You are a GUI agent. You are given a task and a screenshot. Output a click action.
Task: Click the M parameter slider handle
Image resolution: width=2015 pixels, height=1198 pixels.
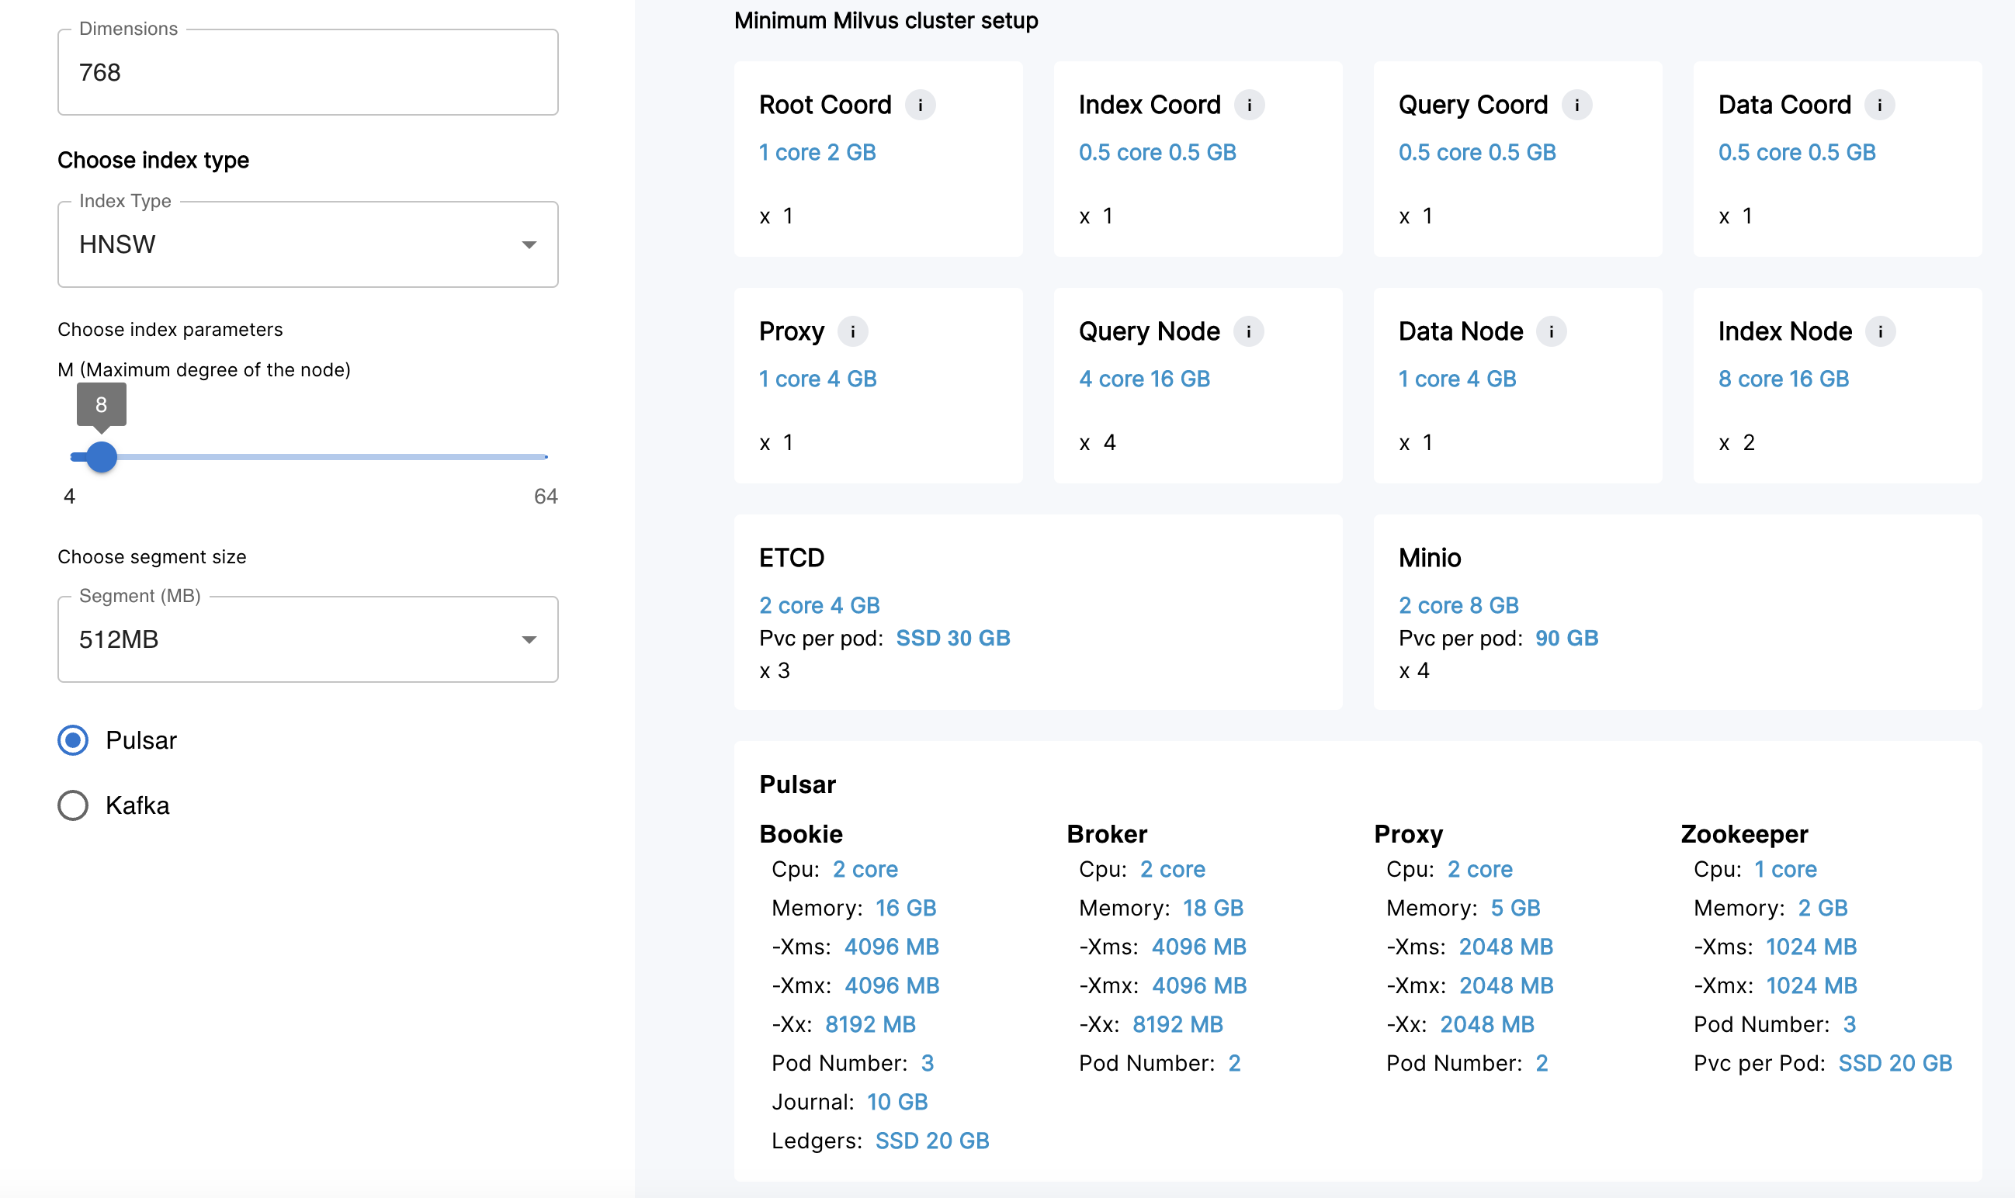[102, 457]
